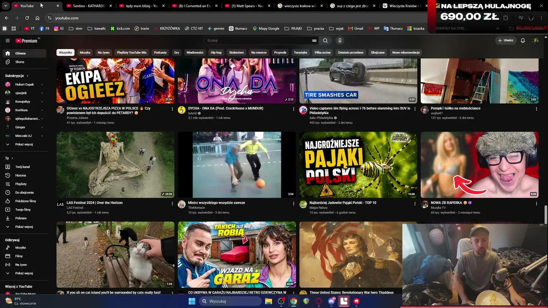Switch to the Sentino - KATHARSIS browser tab
This screenshot has height=308, width=548.
click(x=89, y=6)
